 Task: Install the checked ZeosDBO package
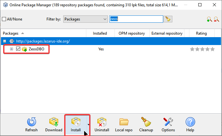(x=76, y=125)
